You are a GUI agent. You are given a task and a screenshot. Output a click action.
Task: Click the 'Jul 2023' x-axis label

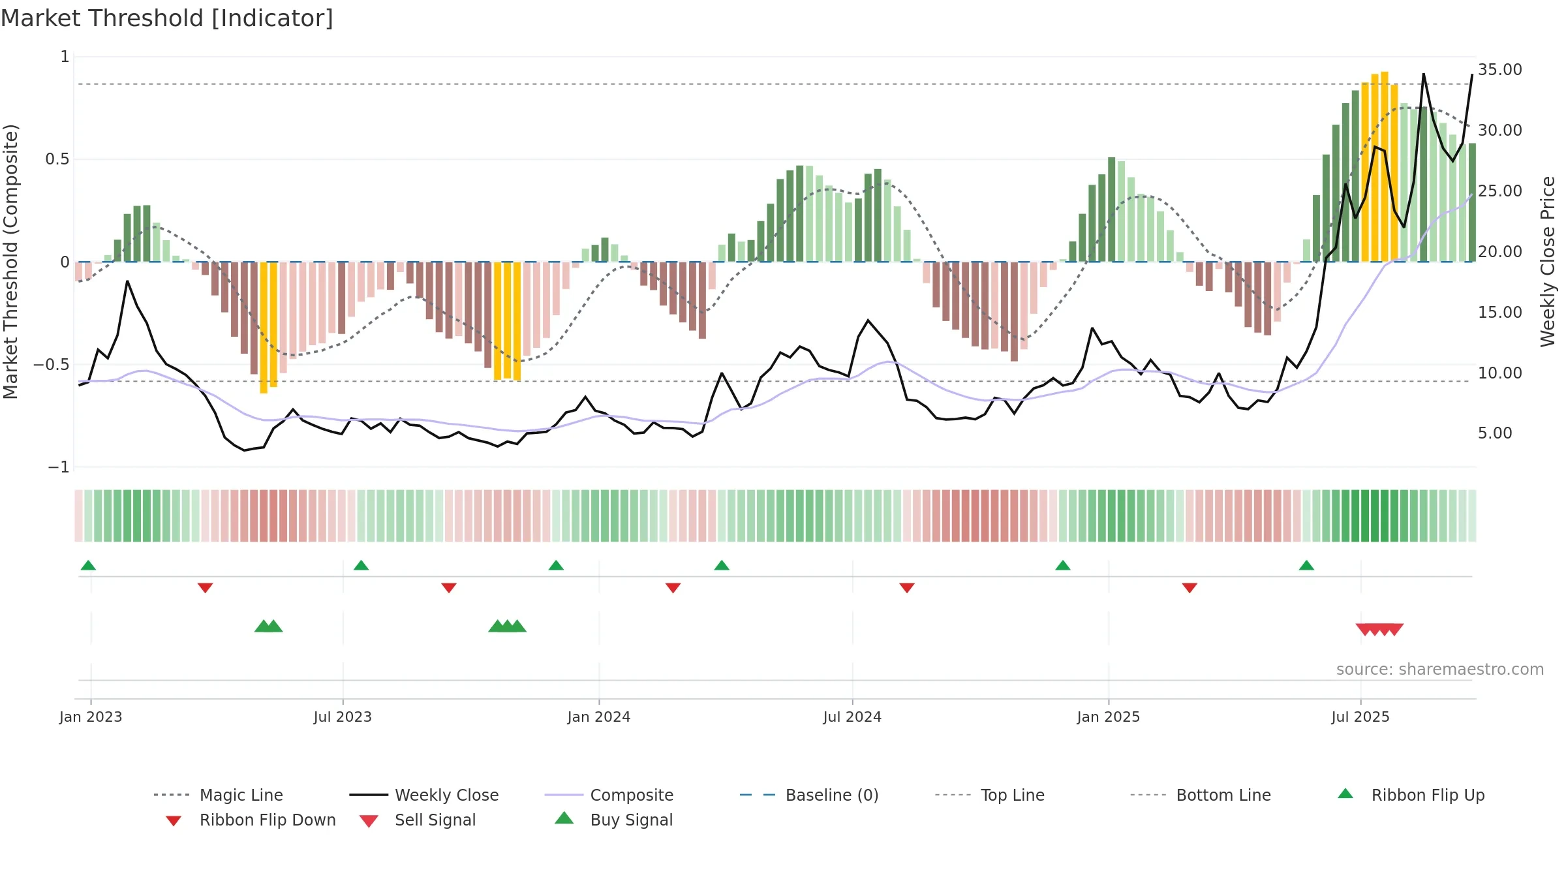click(343, 717)
